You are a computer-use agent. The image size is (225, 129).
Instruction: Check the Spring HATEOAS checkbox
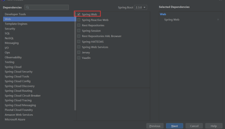tap(79, 42)
